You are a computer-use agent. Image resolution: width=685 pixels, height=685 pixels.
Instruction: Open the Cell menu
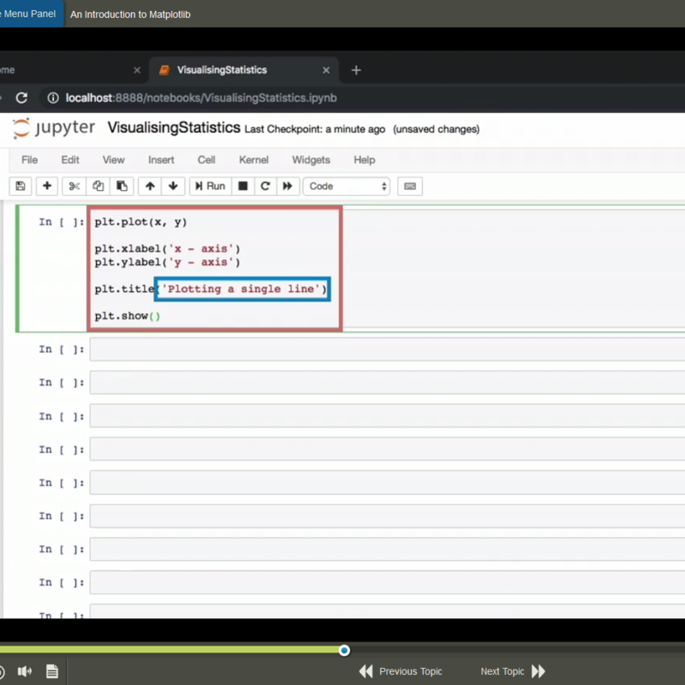point(206,160)
